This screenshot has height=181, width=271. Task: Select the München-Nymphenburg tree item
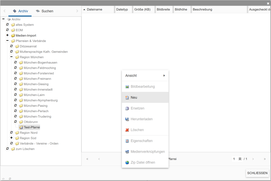point(40,100)
